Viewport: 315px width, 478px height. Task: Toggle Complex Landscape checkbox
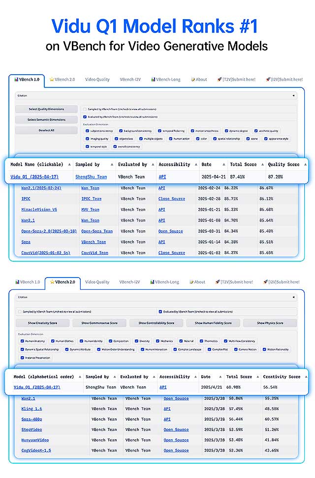point(175,349)
